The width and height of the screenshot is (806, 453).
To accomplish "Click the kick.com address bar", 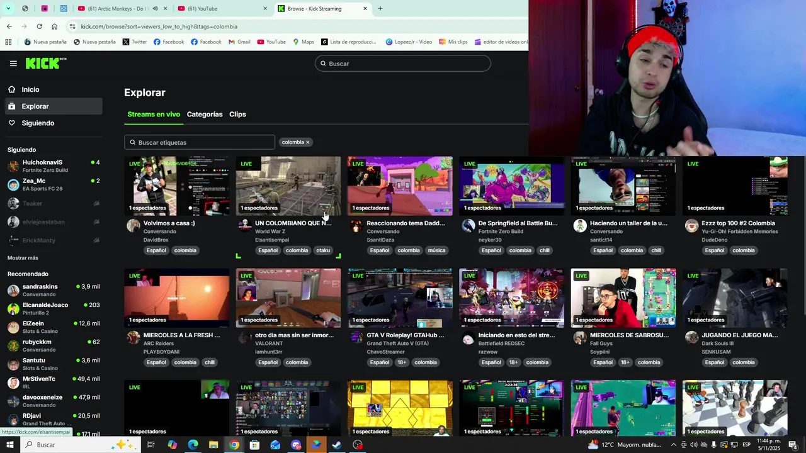I will pyautogui.click(x=296, y=26).
